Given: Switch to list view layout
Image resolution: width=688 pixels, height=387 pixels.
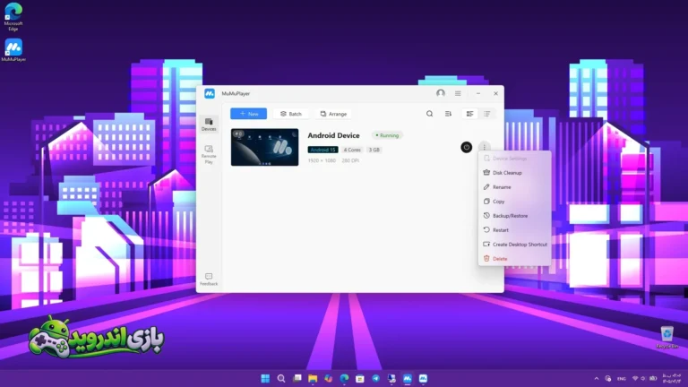Looking at the screenshot, I should pyautogui.click(x=487, y=114).
